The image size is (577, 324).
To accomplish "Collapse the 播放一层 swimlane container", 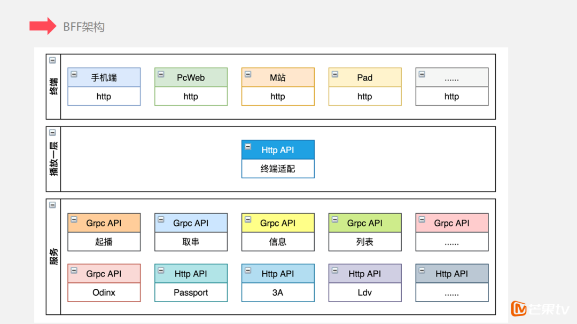I will tap(52, 132).
